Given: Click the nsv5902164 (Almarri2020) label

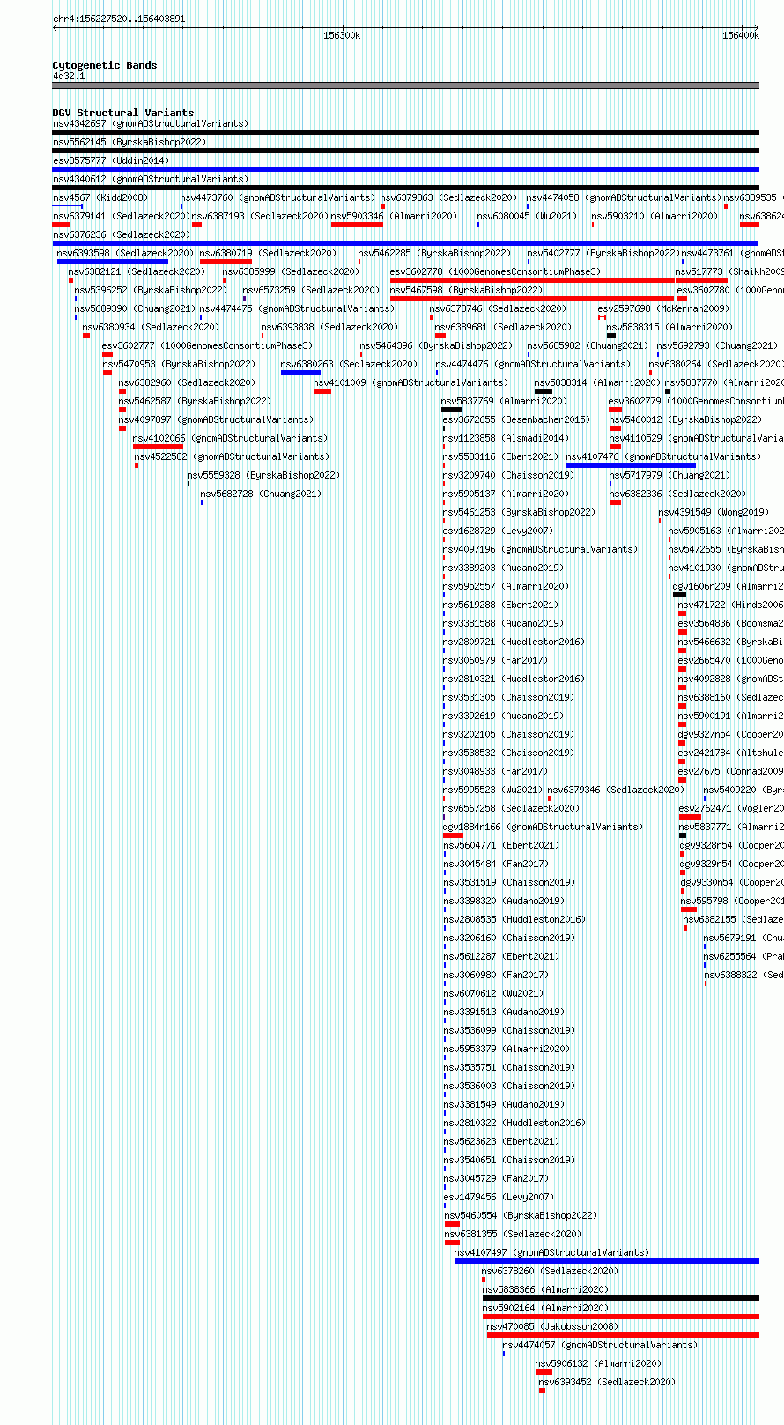Looking at the screenshot, I should pos(546,1308).
